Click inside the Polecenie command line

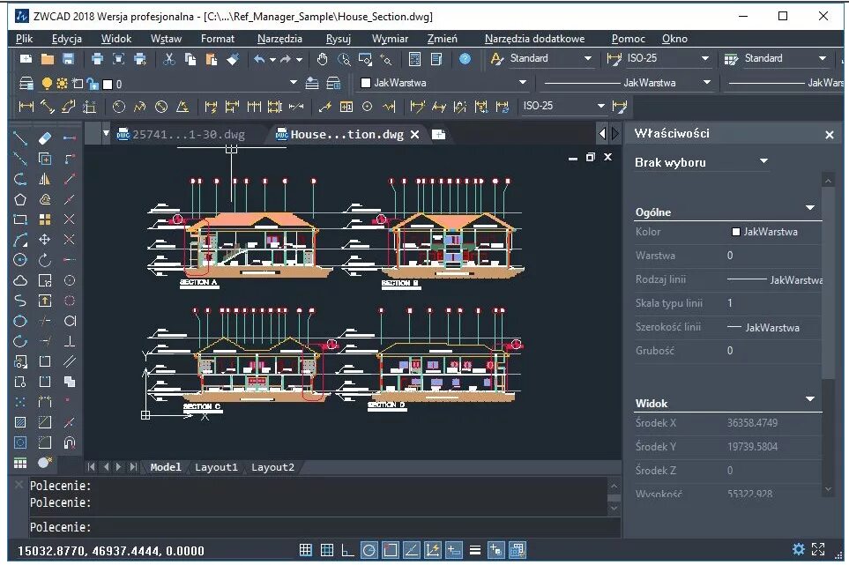[x=264, y=526]
